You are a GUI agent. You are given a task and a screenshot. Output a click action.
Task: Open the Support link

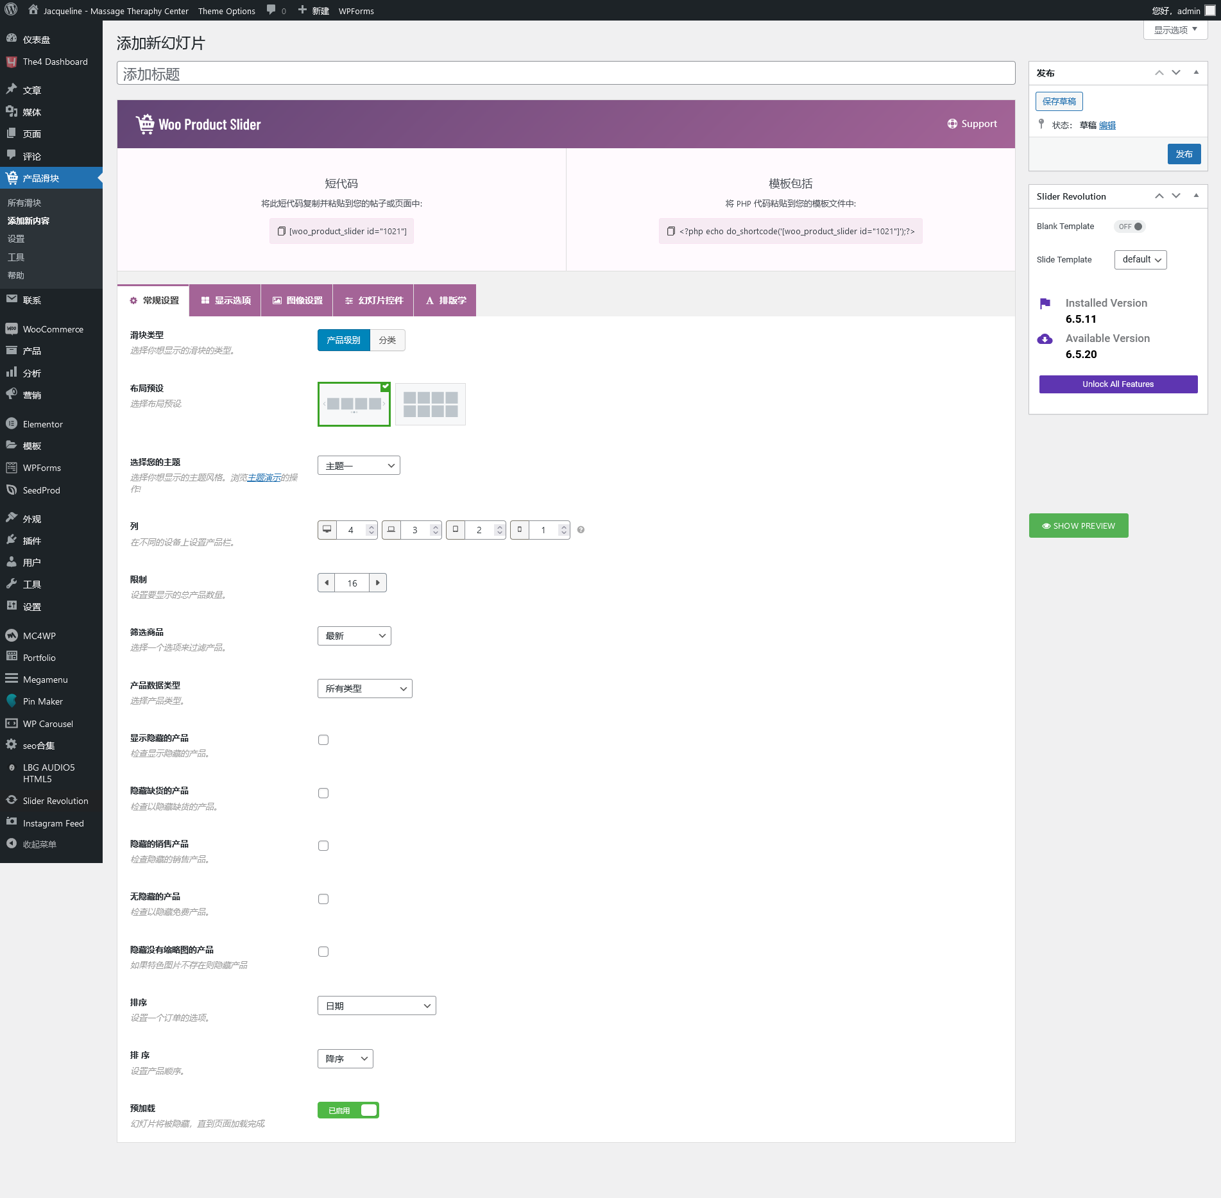point(972,123)
